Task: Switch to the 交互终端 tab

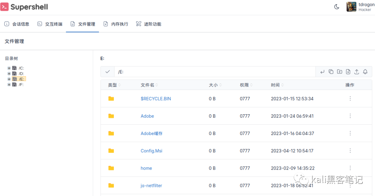Action: (50, 24)
